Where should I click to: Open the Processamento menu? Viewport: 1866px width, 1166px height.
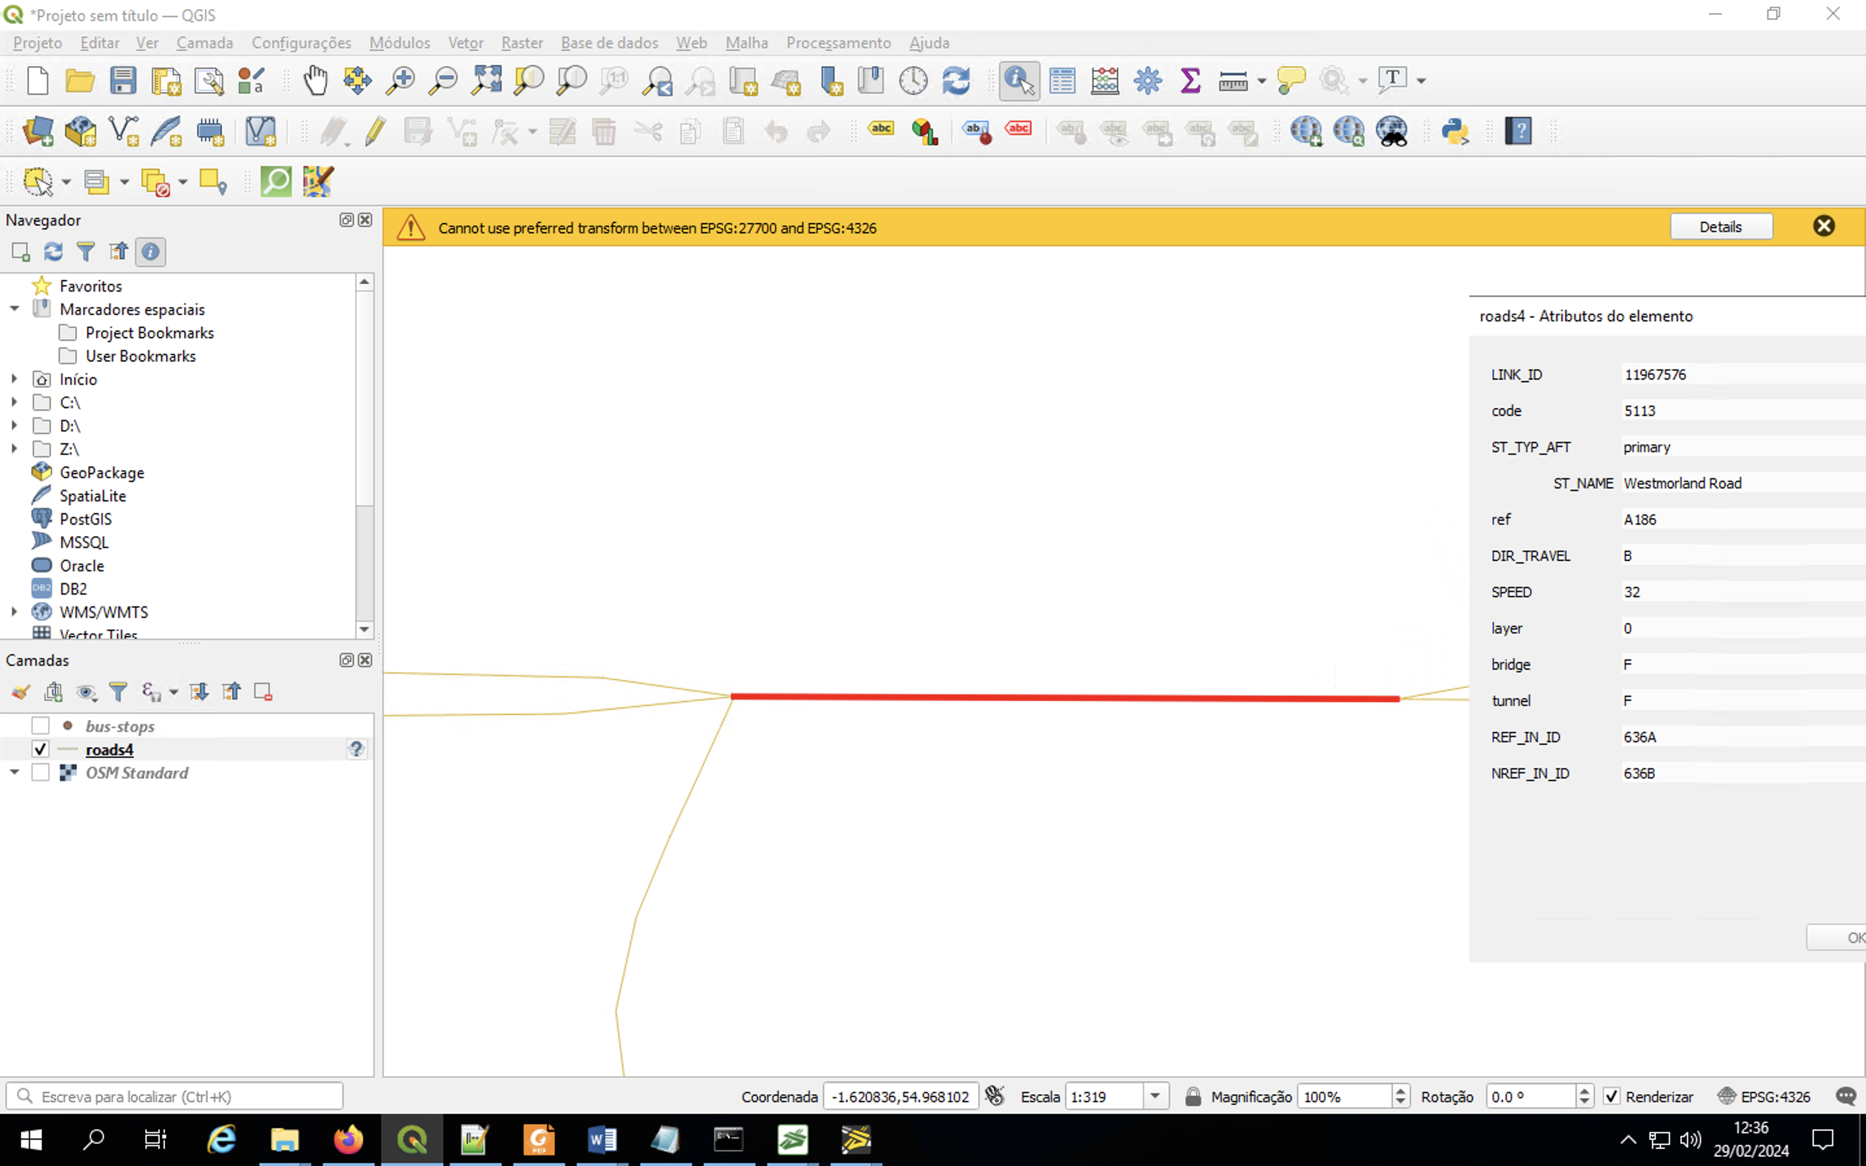click(x=838, y=43)
